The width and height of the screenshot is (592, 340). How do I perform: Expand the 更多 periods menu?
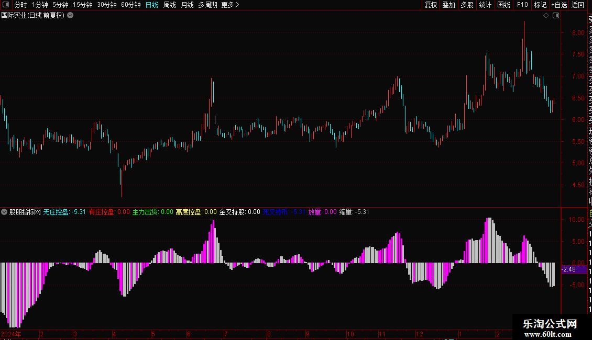(230, 5)
